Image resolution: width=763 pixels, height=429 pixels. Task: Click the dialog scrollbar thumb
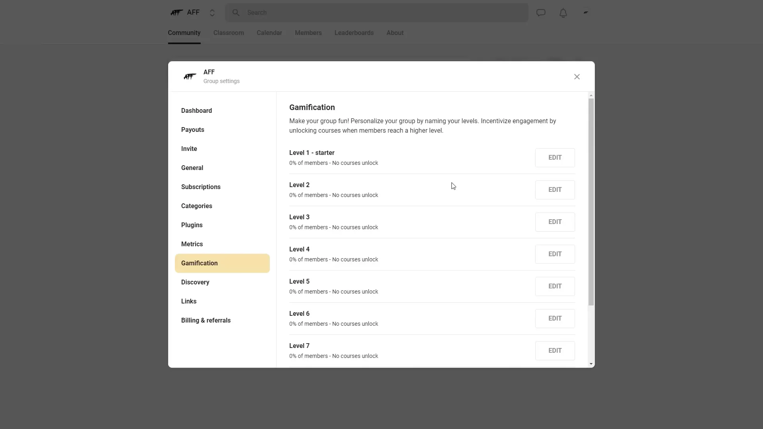(591, 202)
